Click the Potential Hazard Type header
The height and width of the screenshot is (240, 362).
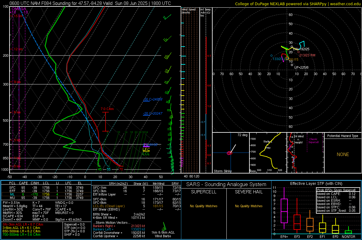click(x=343, y=136)
